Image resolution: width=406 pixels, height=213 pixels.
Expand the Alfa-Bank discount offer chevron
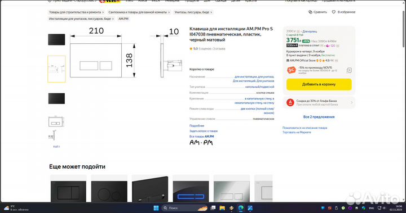click(x=352, y=102)
